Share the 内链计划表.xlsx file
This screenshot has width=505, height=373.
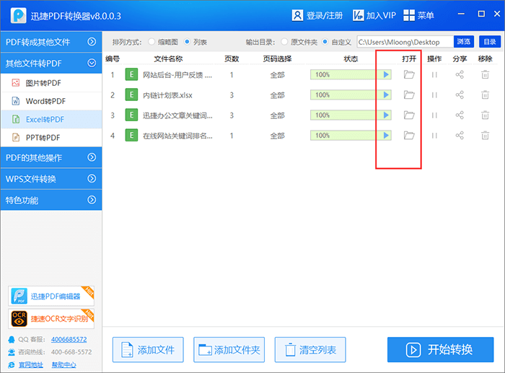click(460, 95)
